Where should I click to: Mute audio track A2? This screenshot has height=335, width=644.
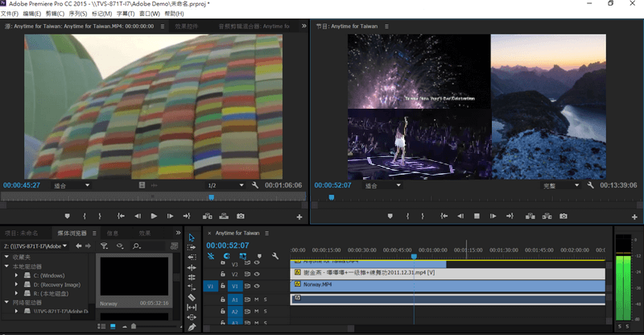pos(257,312)
